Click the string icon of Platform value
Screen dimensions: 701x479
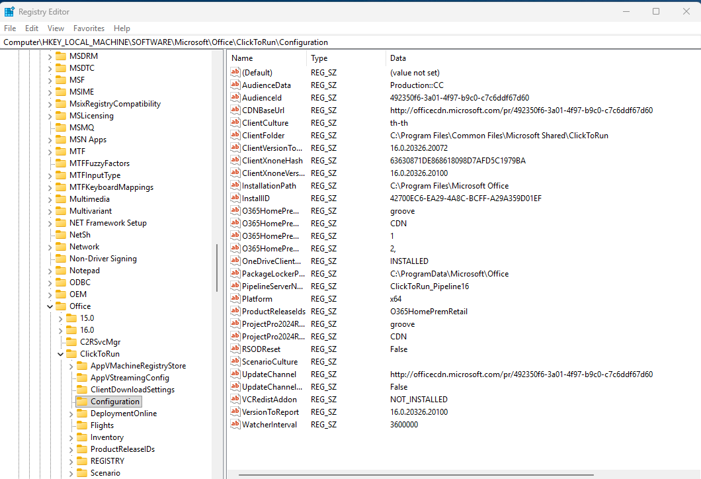coord(235,298)
